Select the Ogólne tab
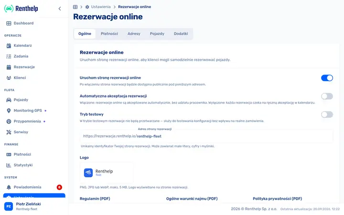 [x=85, y=34]
